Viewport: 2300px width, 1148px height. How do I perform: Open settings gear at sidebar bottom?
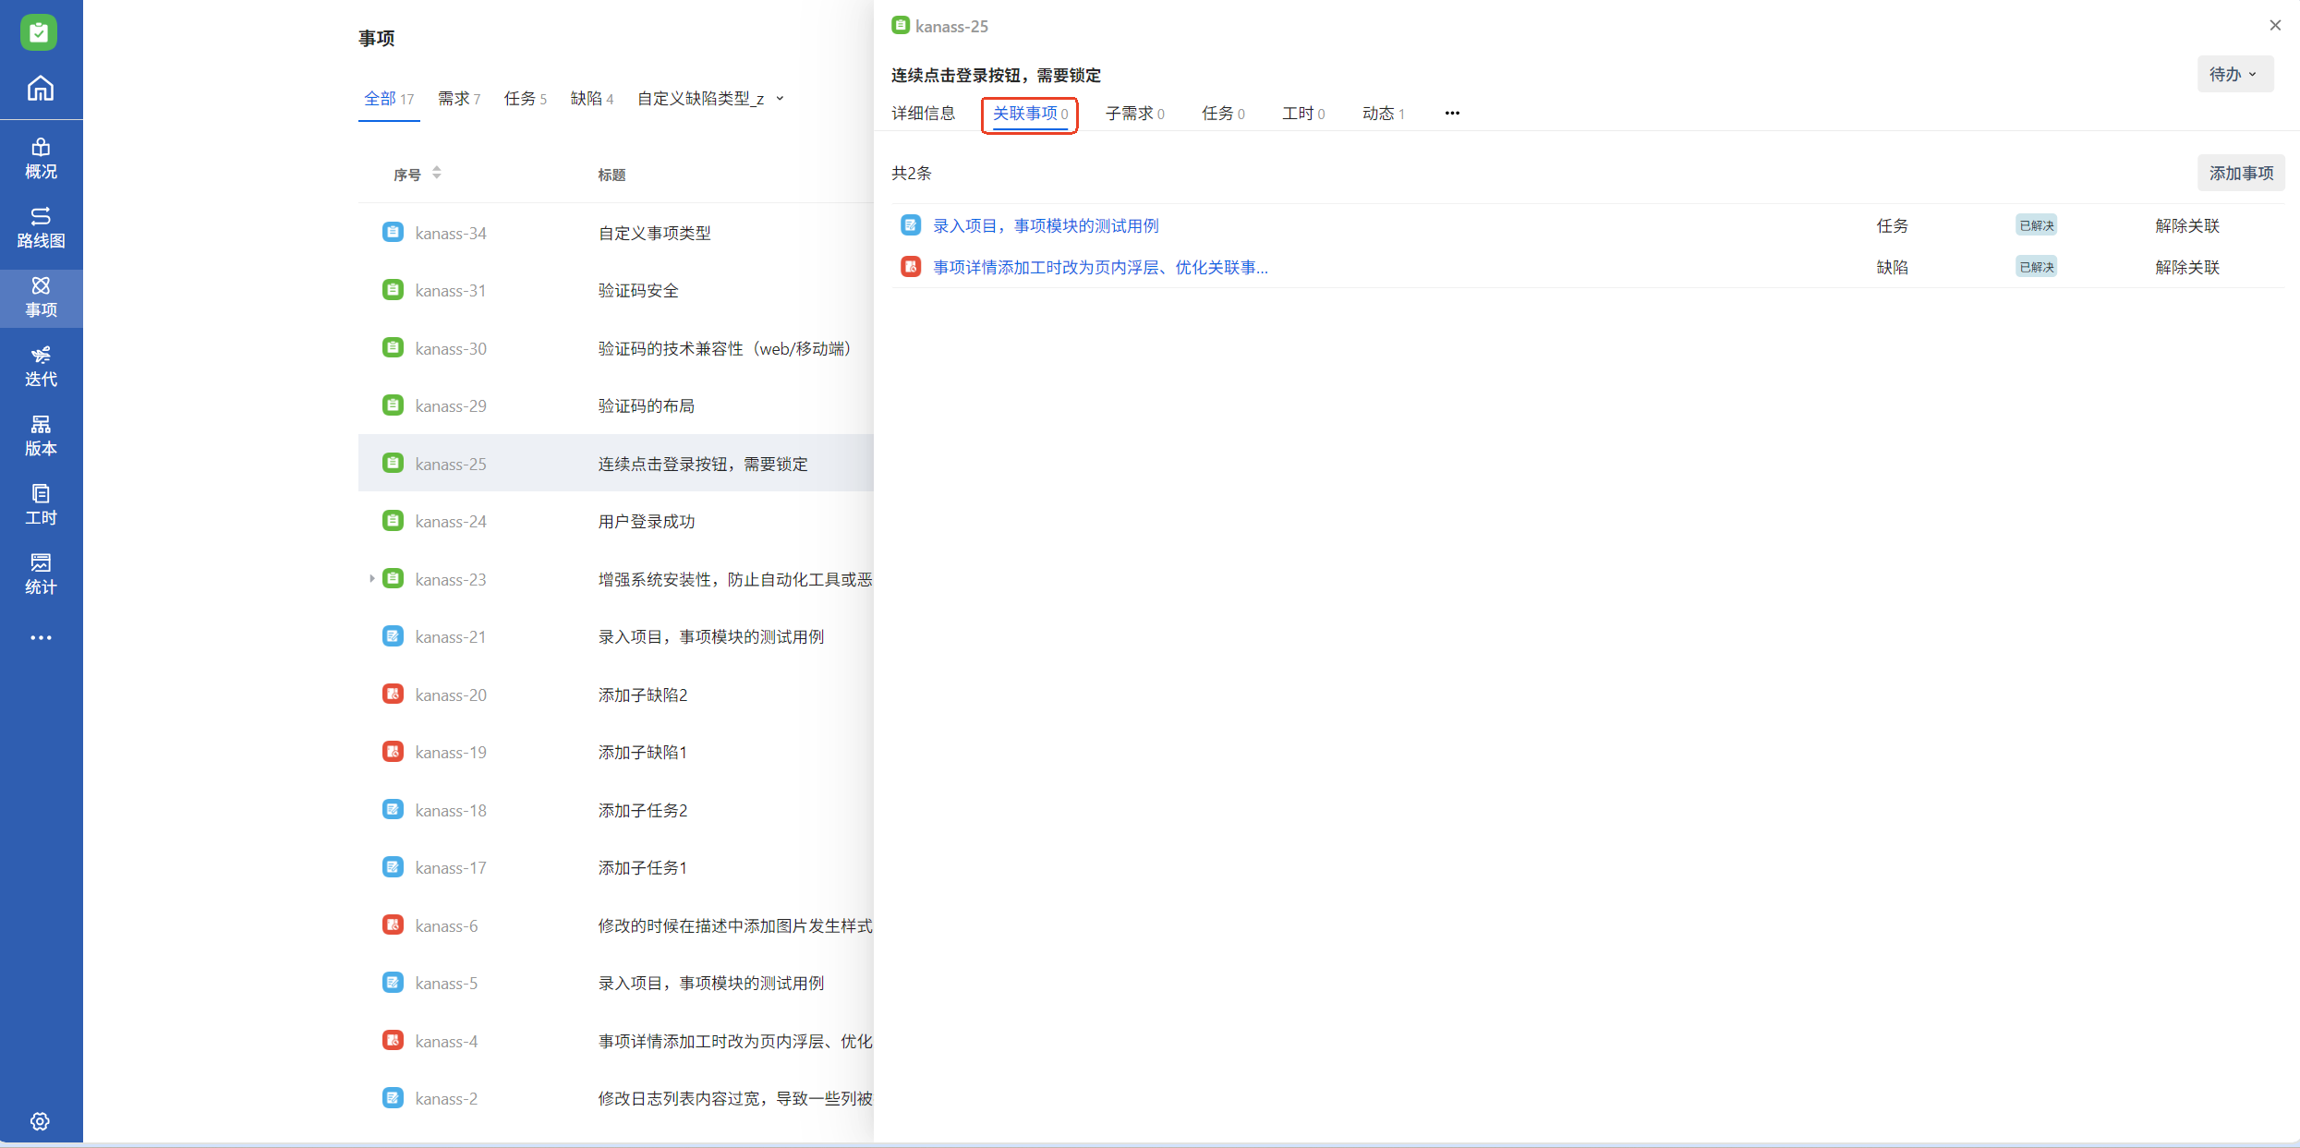pos(40,1121)
